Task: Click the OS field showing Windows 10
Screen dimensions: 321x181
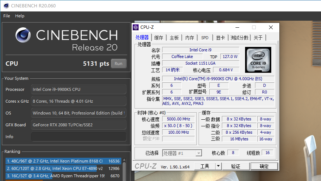Action: click(x=78, y=113)
